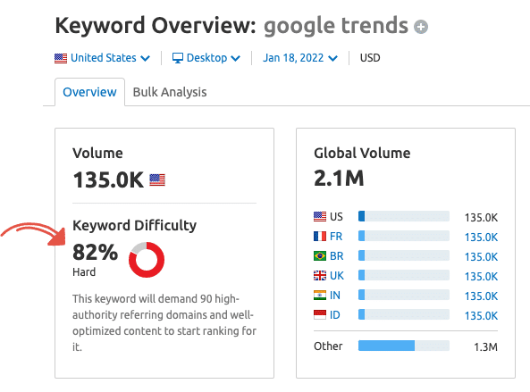This screenshot has width=530, height=392.
Task: Click the 135.0K volume link for BR
Action: tap(481, 256)
